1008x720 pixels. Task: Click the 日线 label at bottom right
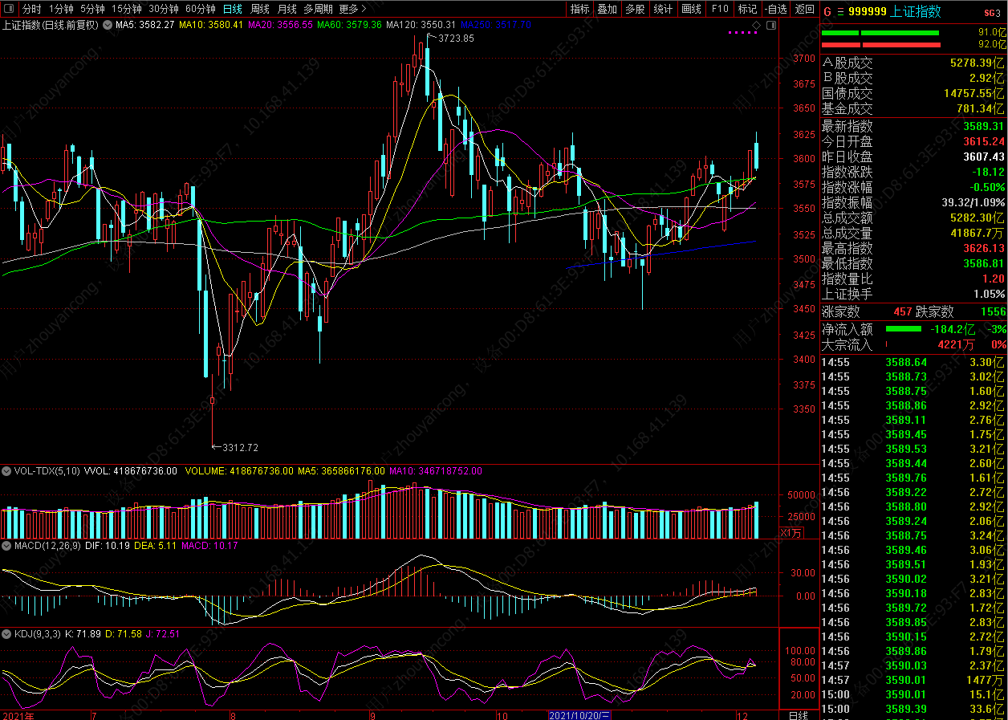coord(799,714)
